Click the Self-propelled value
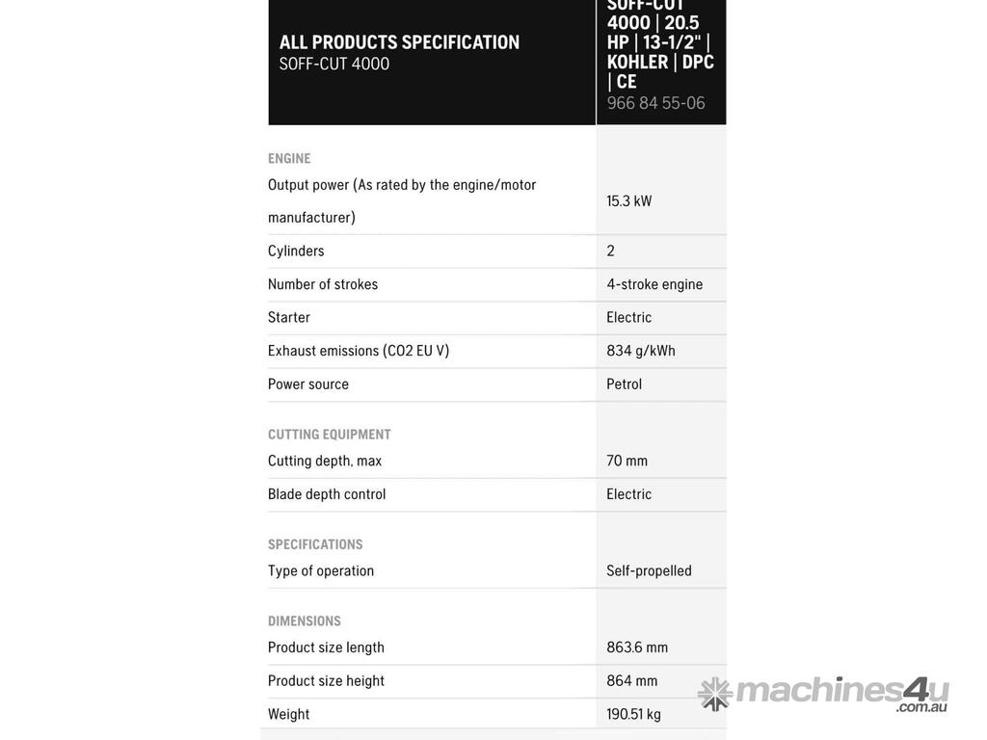The image size is (987, 740). 649,571
